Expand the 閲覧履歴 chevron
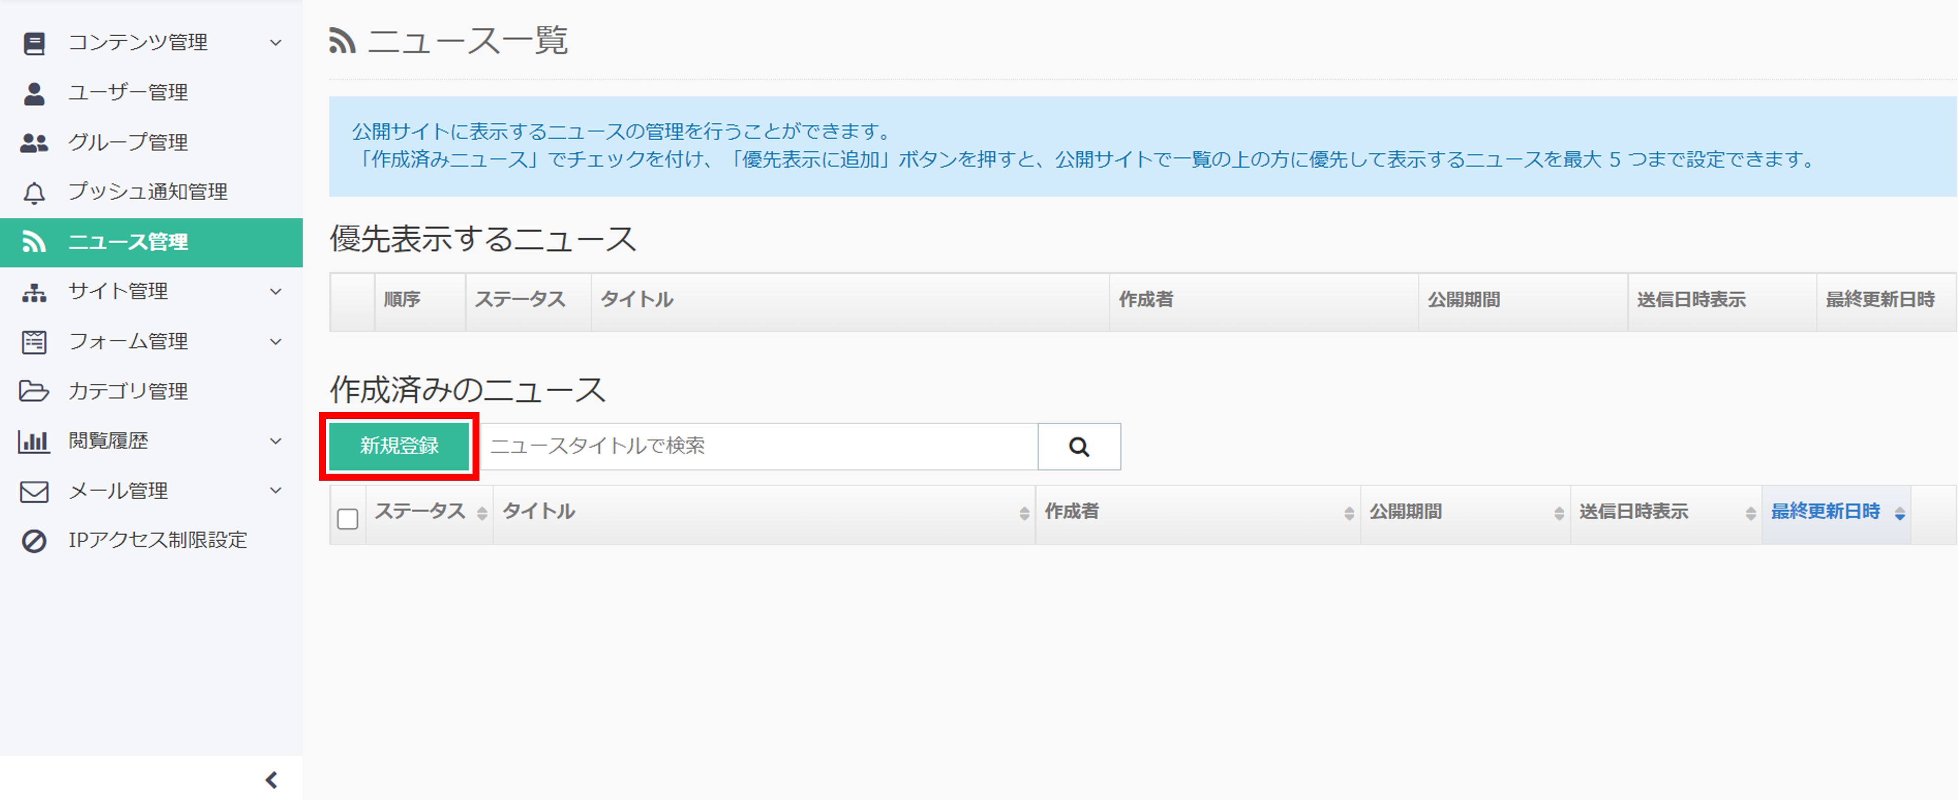The image size is (1958, 800). coord(276,442)
